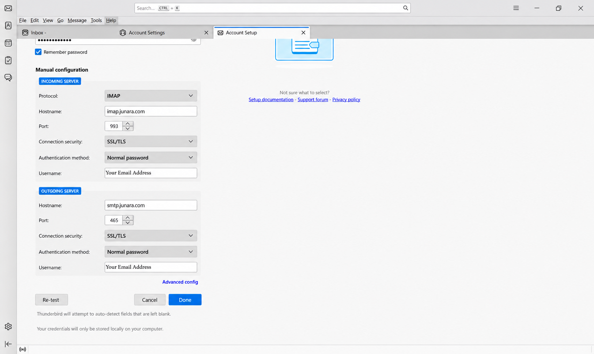This screenshot has height=354, width=594.
Task: Open the Advanced config link
Action: 180,282
